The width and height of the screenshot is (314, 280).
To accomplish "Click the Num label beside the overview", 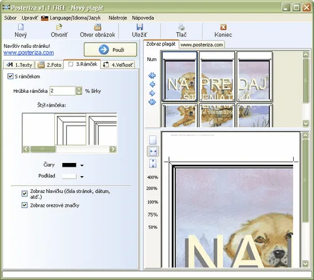I will 152,60.
